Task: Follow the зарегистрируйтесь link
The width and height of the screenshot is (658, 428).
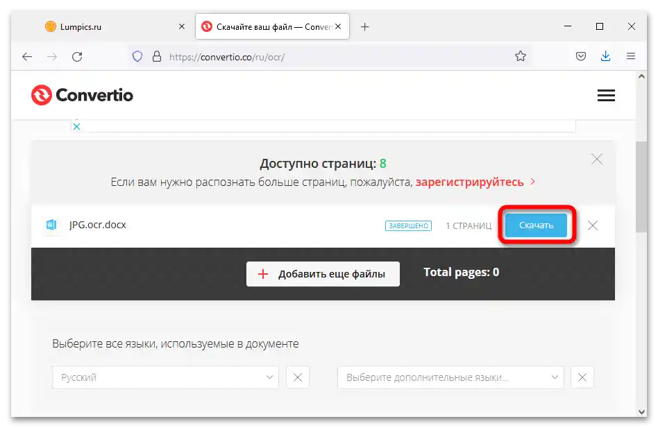Action: [x=470, y=182]
